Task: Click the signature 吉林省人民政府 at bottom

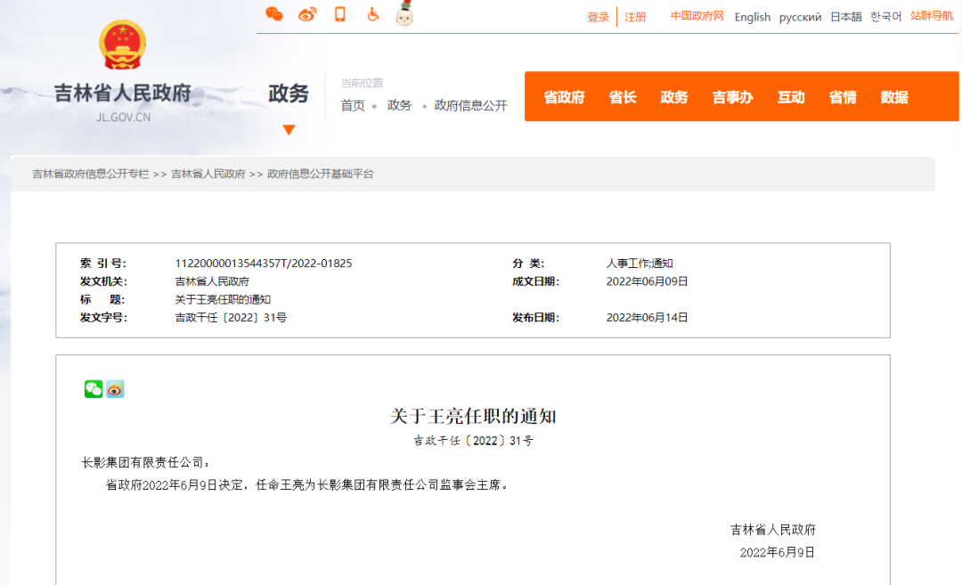Action: (773, 530)
